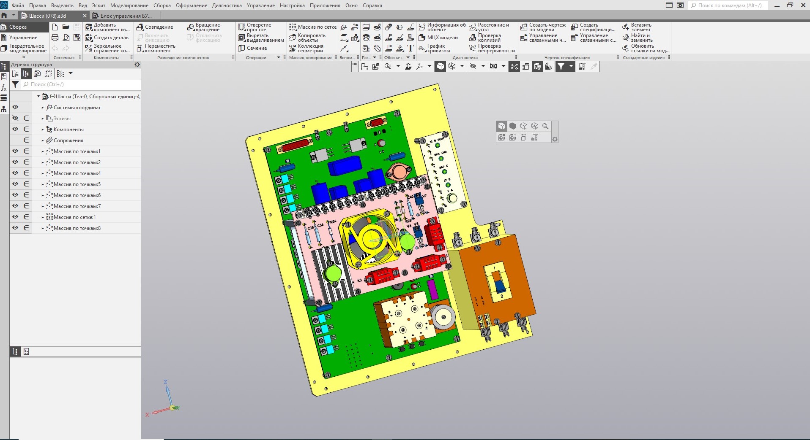
Task: Click the Совпадение mate button
Action: (155, 27)
